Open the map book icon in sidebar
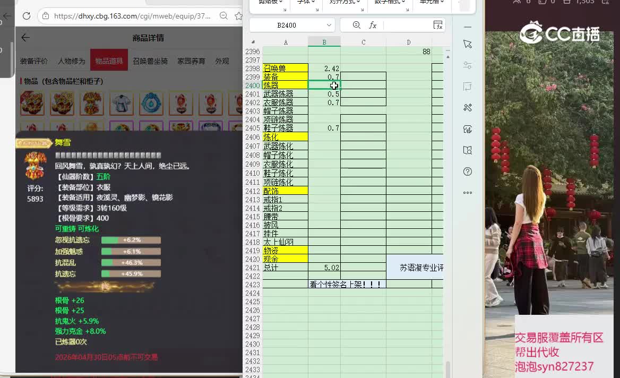Viewport: 620px width, 378px height. coord(468,150)
